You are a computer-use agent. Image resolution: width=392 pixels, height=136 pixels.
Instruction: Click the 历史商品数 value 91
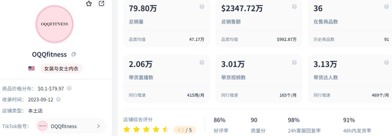coord(387,40)
